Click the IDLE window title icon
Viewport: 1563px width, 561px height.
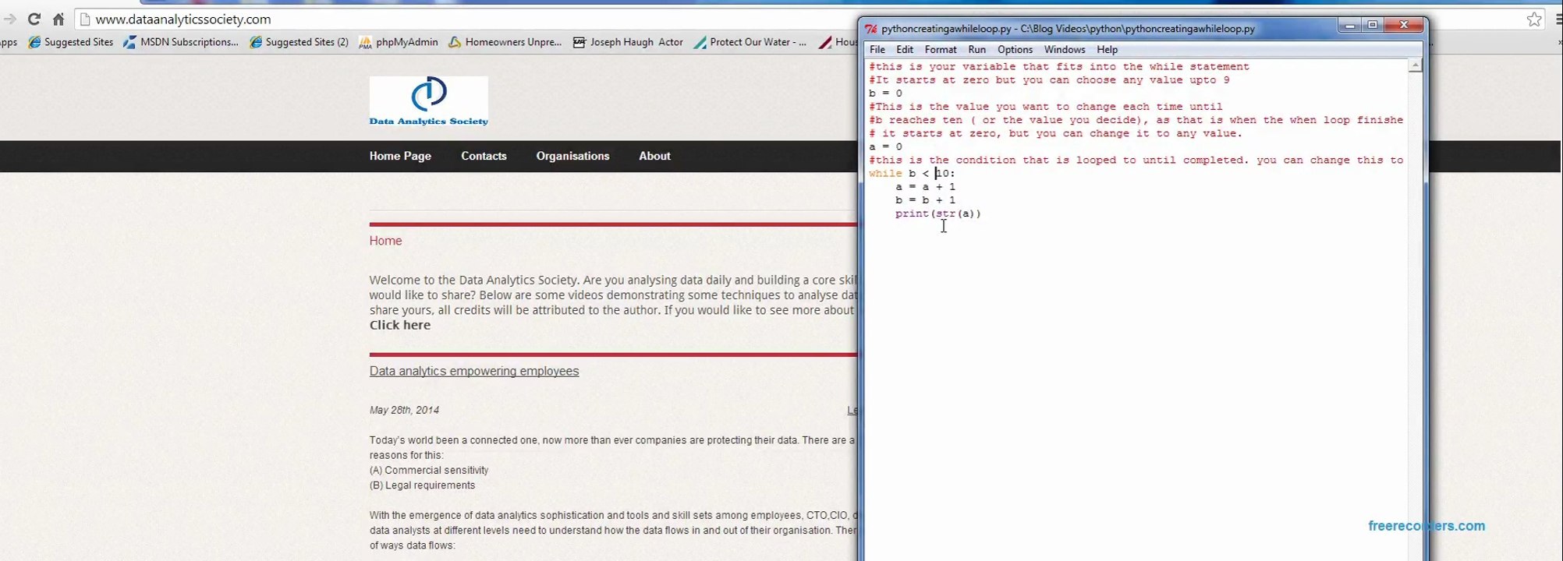pos(871,29)
